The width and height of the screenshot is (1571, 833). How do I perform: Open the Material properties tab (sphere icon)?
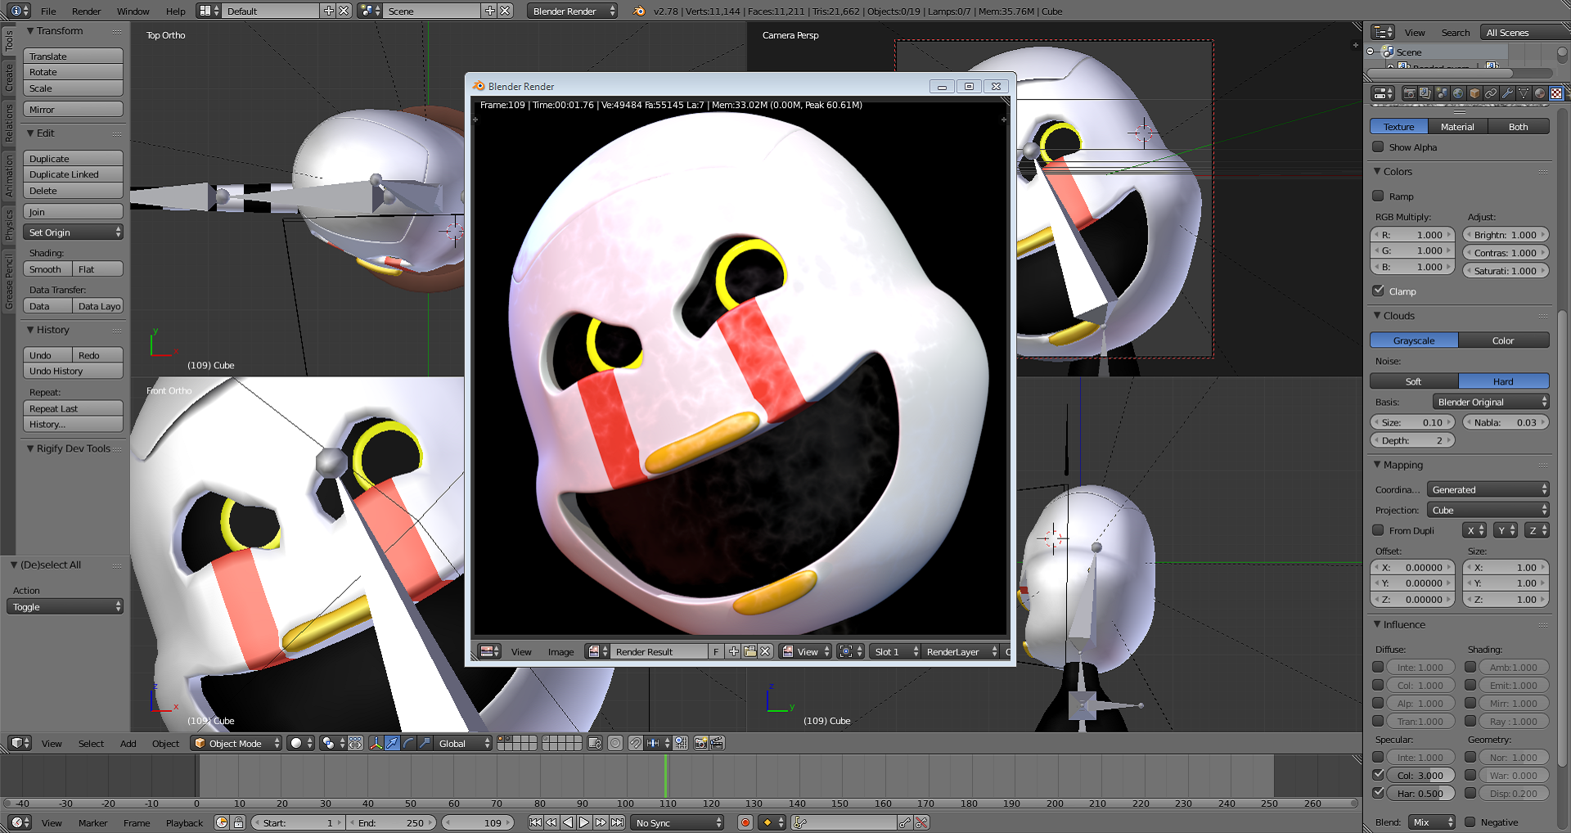click(1540, 93)
